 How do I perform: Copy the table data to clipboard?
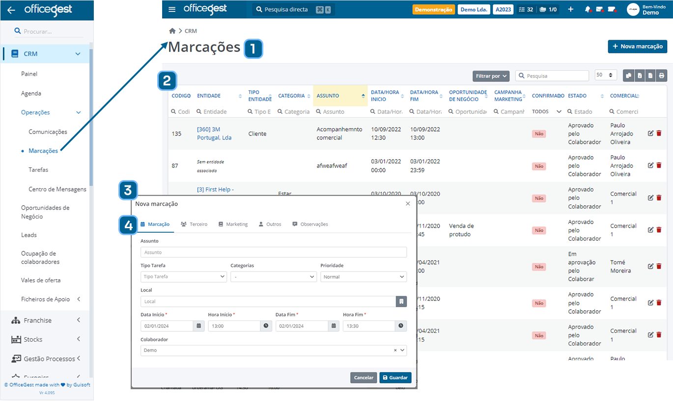click(628, 75)
